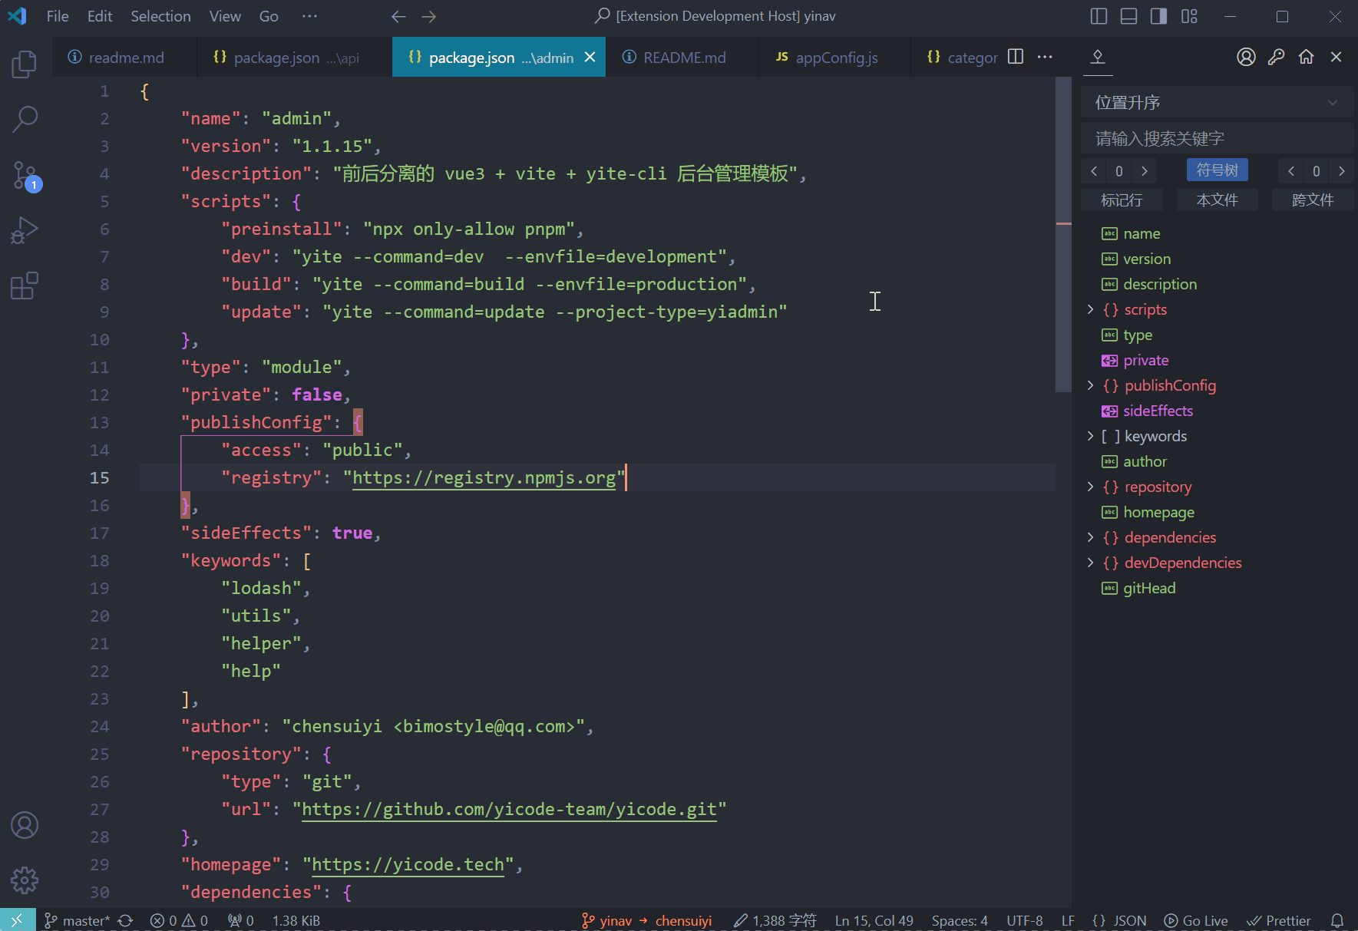The image size is (1358, 931).
Task: Toggle the bottom panel layout icon
Action: point(1128,16)
